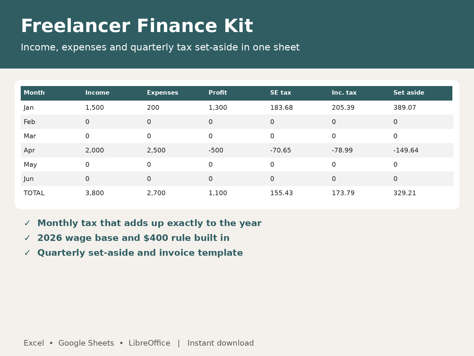Viewport: 474px width, 356px height.
Task: Select the Jan expenses value 200
Action: 153,108
